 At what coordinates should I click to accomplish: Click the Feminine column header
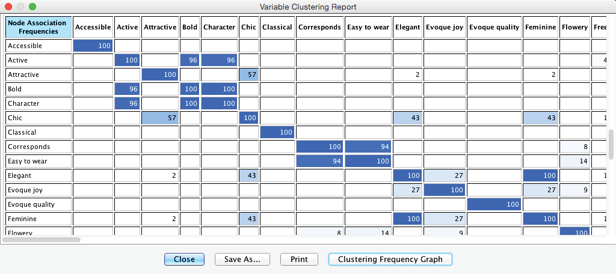[x=540, y=27]
